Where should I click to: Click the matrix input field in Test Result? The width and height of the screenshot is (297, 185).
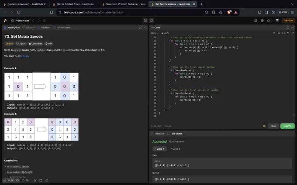pos(222,164)
